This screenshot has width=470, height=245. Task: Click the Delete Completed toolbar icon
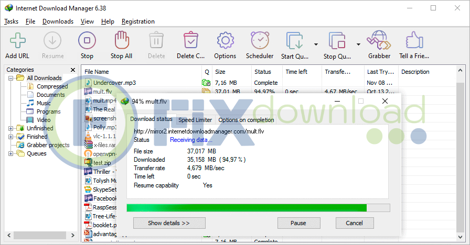(x=190, y=41)
